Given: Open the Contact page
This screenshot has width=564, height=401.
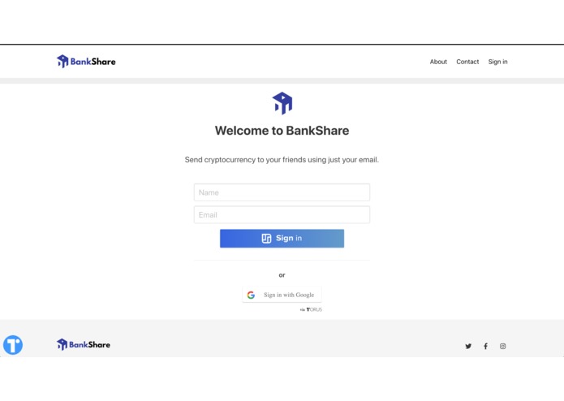Looking at the screenshot, I should [x=467, y=62].
